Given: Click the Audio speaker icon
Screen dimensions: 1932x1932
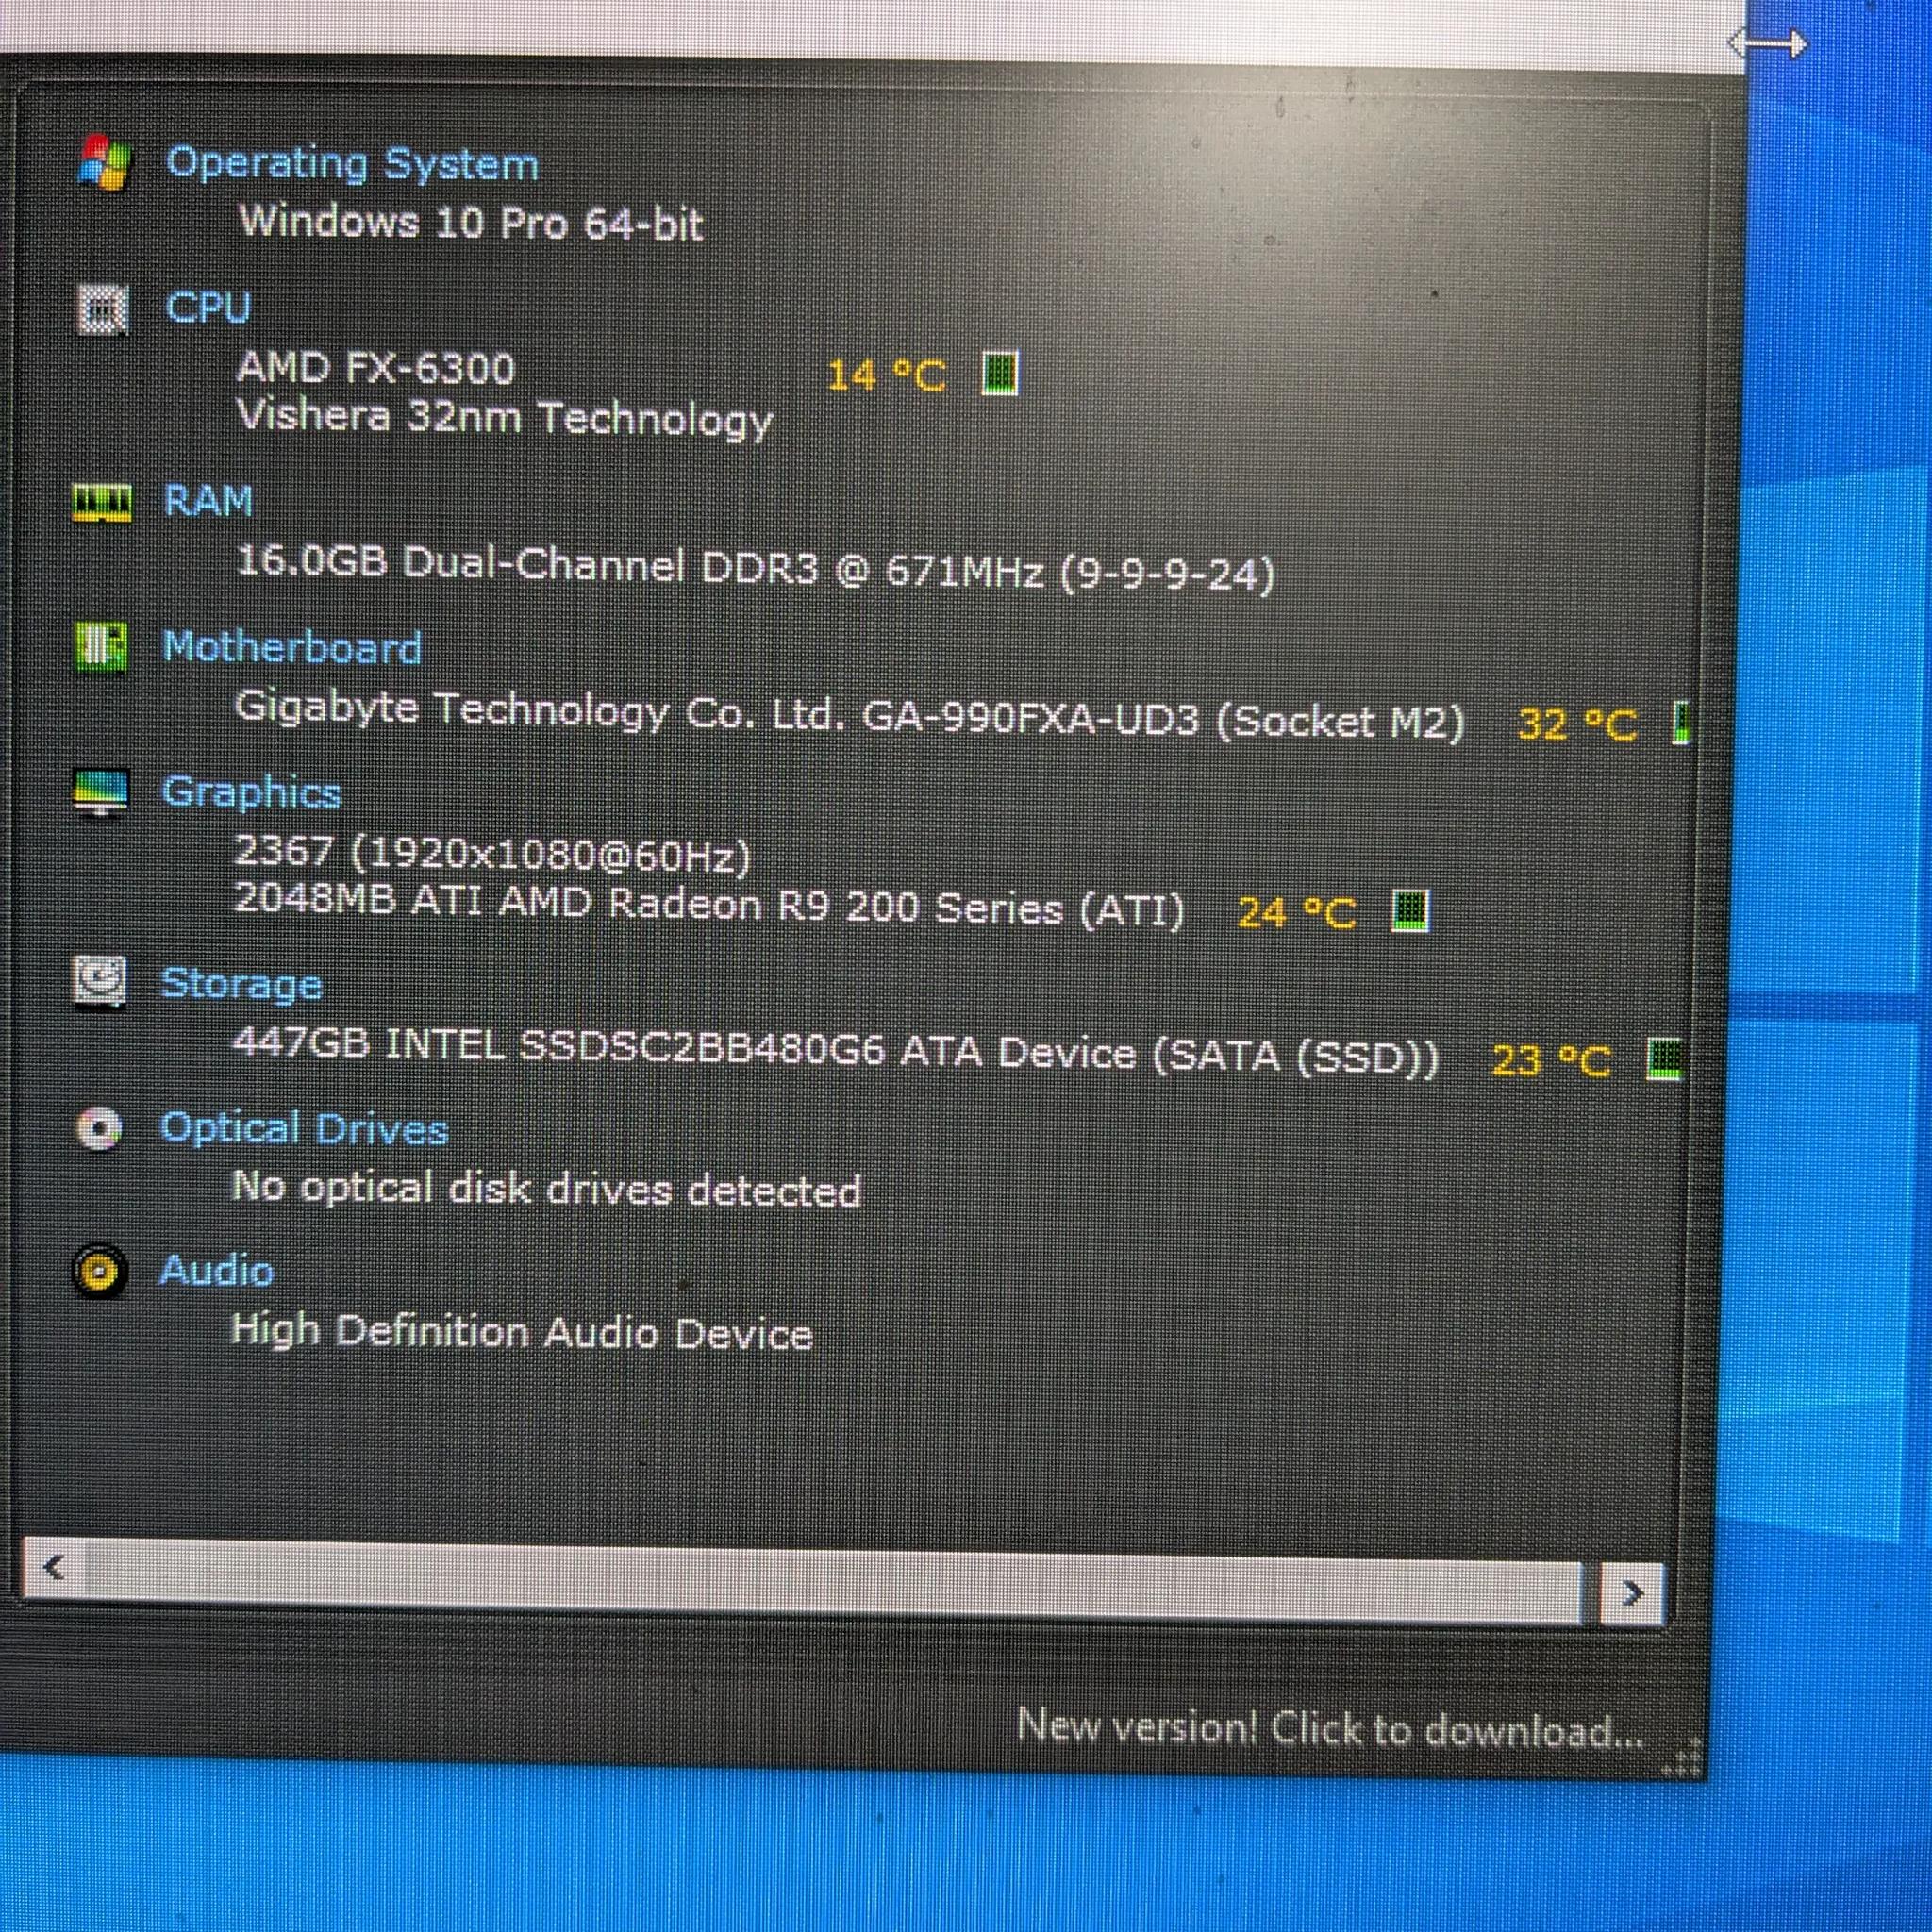Looking at the screenshot, I should click(x=99, y=1272).
